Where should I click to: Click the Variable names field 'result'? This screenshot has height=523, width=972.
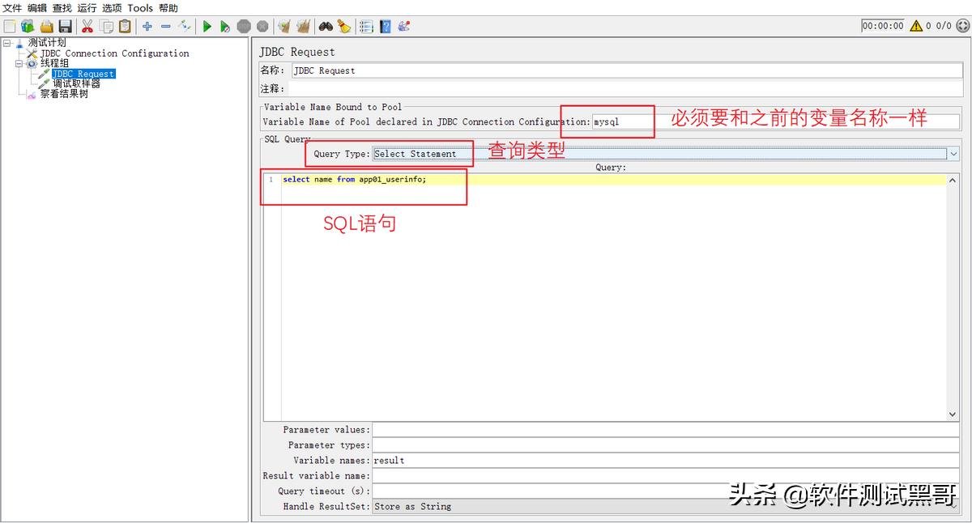pos(665,461)
